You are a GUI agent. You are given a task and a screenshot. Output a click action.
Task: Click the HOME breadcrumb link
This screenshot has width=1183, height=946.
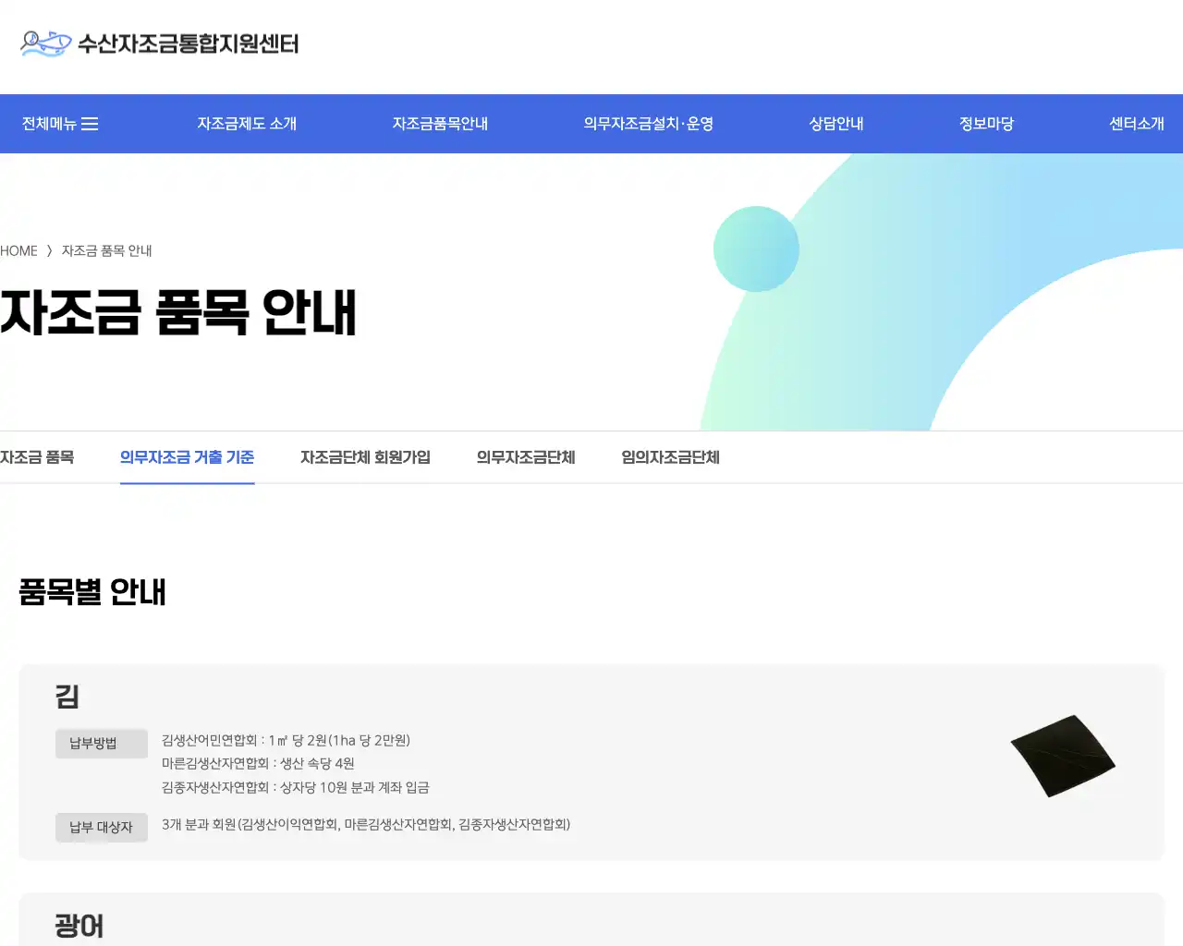(18, 250)
